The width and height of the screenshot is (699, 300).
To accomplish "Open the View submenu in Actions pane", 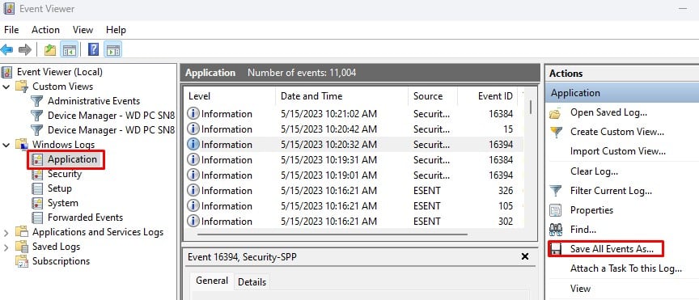I will click(x=580, y=289).
